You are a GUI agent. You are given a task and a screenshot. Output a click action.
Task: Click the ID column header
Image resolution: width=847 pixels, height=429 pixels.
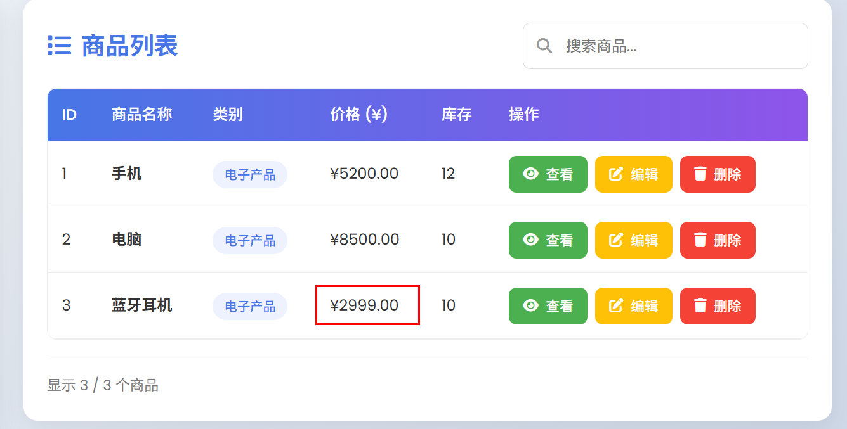click(69, 115)
